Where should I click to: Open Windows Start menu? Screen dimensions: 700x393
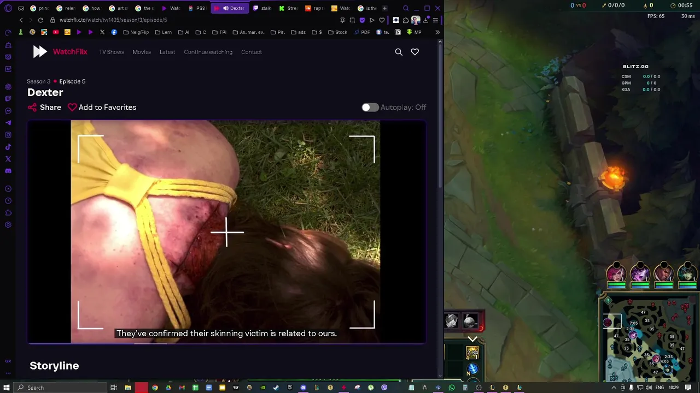(7, 388)
